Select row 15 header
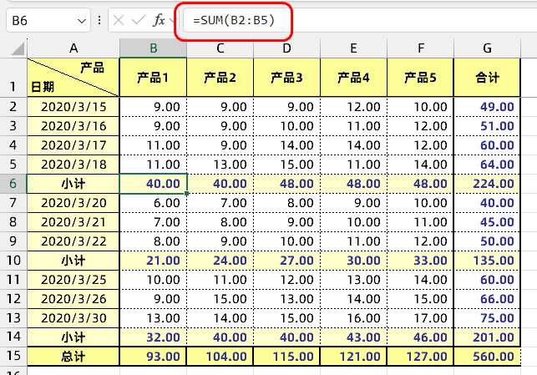This screenshot has width=537, height=375. [x=13, y=356]
